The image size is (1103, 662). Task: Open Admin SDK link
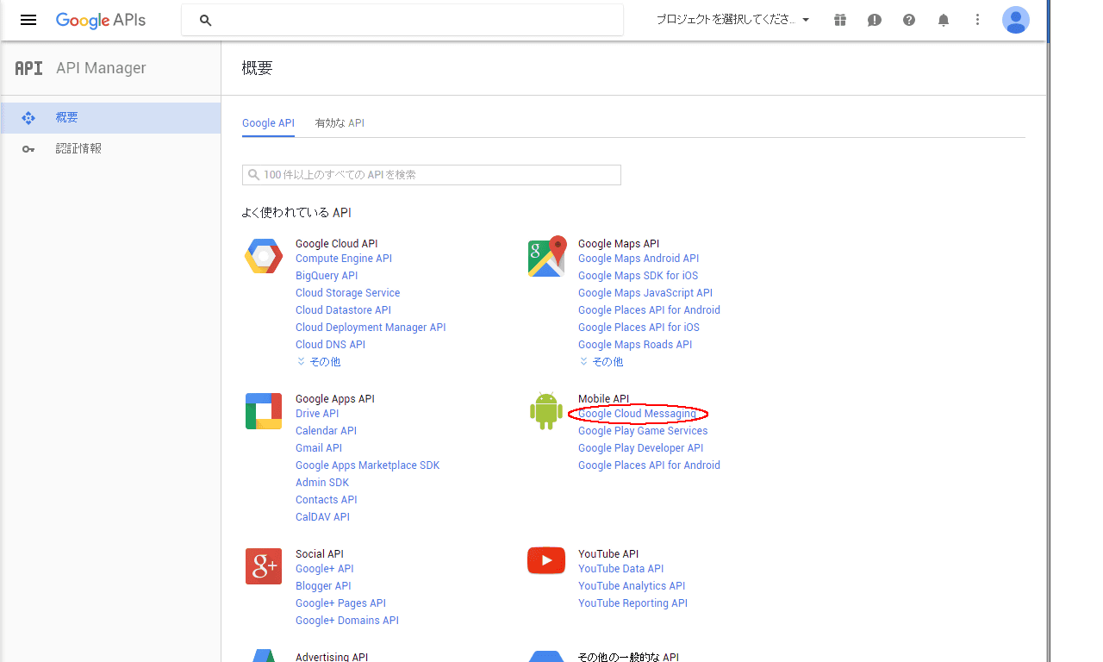tap(322, 483)
